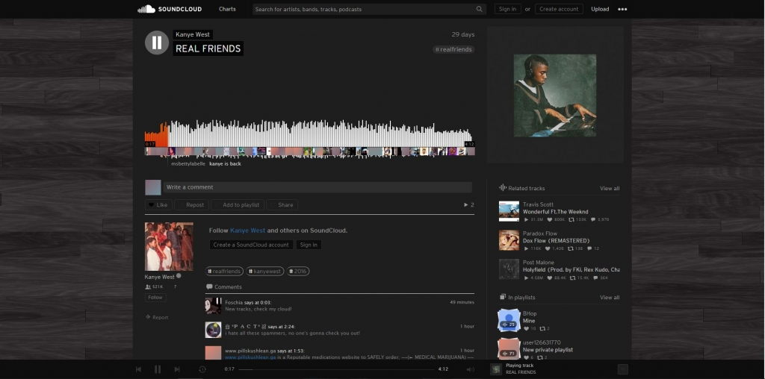Click the Comments speech bubble icon
Screen dimensions: 765x379
(209, 287)
